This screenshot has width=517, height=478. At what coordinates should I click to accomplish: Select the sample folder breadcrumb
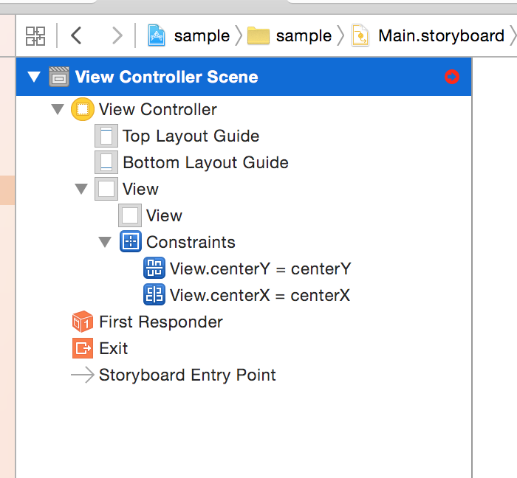pyautogui.click(x=290, y=35)
